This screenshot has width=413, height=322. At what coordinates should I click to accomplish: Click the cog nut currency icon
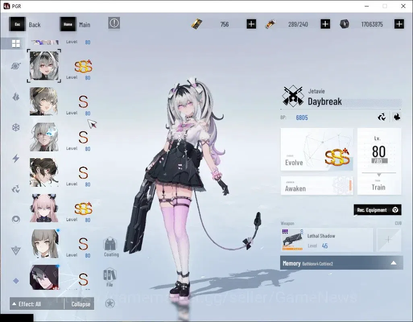[x=344, y=24]
